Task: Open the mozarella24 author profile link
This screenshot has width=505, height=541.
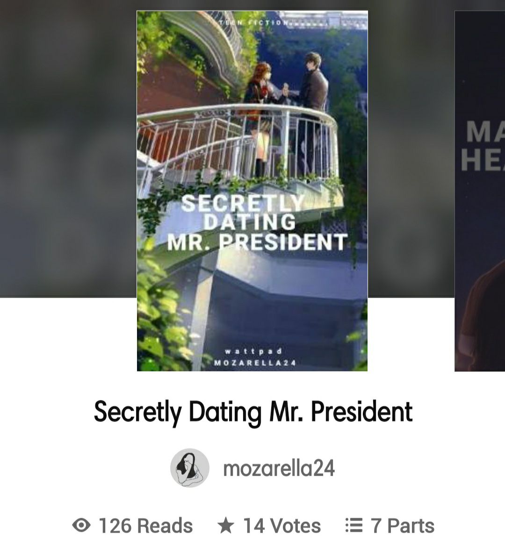Action: point(279,469)
